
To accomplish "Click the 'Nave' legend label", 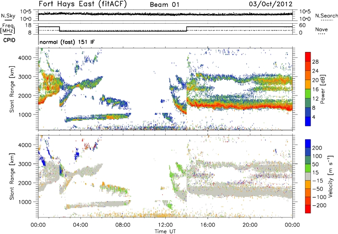I will point(321,29).
